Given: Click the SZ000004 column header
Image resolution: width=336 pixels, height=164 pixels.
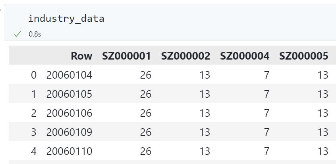Looking at the screenshot, I should click(245, 56).
